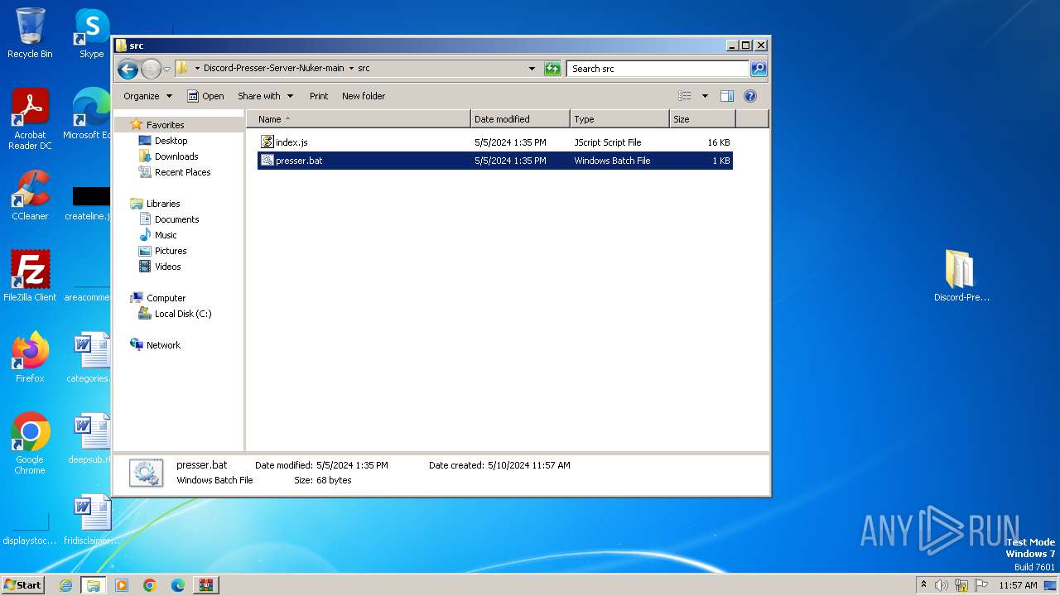Image resolution: width=1060 pixels, height=596 pixels.
Task: Select the presser.bat file icon
Action: (x=267, y=161)
